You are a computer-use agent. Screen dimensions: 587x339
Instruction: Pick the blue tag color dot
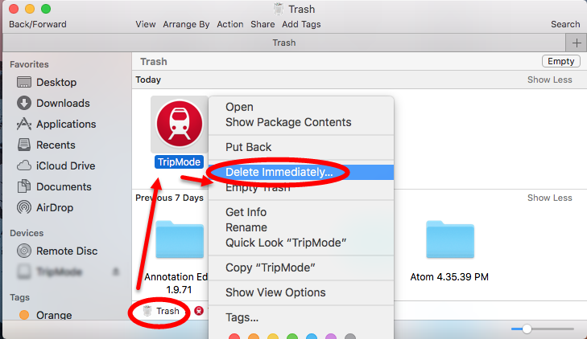coord(312,337)
